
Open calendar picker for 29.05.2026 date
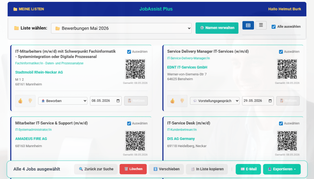tap(270, 101)
